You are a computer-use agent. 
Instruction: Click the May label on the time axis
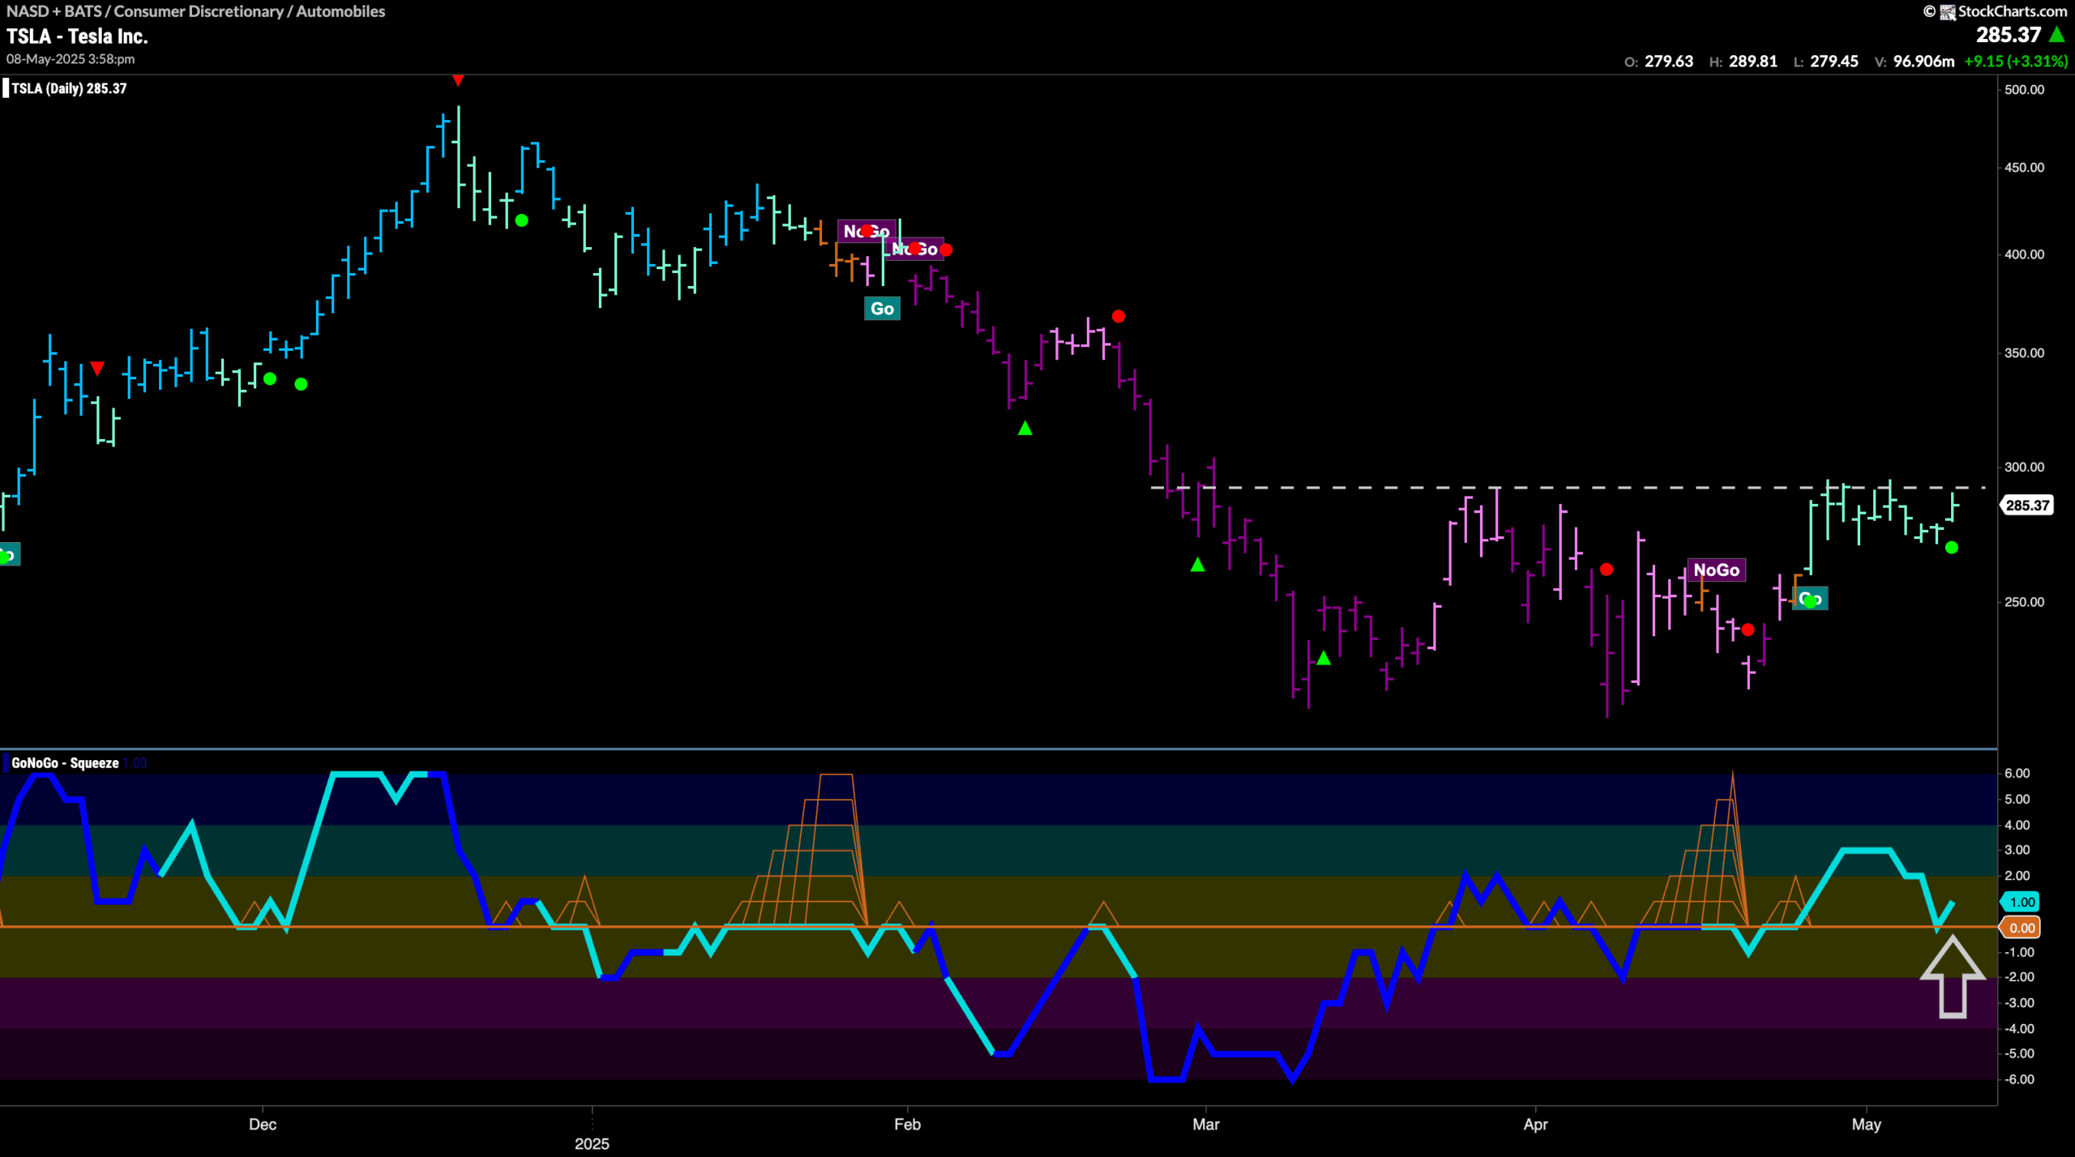[x=1866, y=1125]
